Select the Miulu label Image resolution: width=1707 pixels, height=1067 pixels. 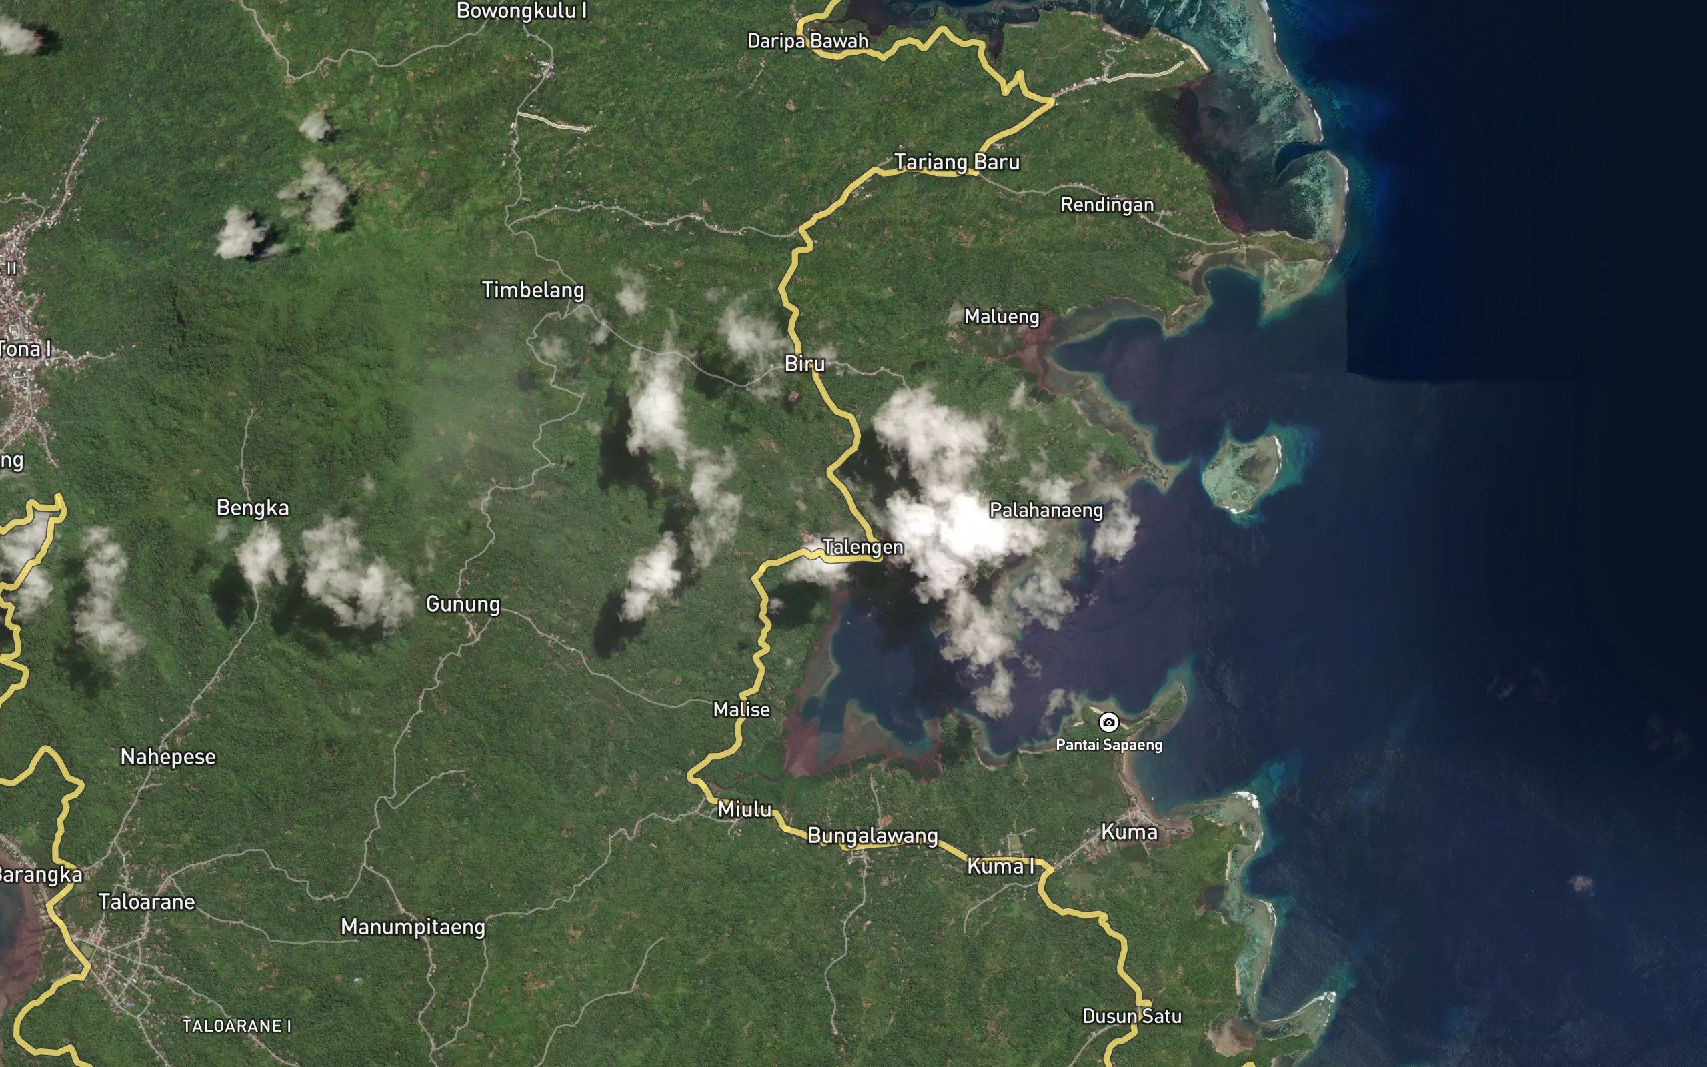click(x=745, y=810)
